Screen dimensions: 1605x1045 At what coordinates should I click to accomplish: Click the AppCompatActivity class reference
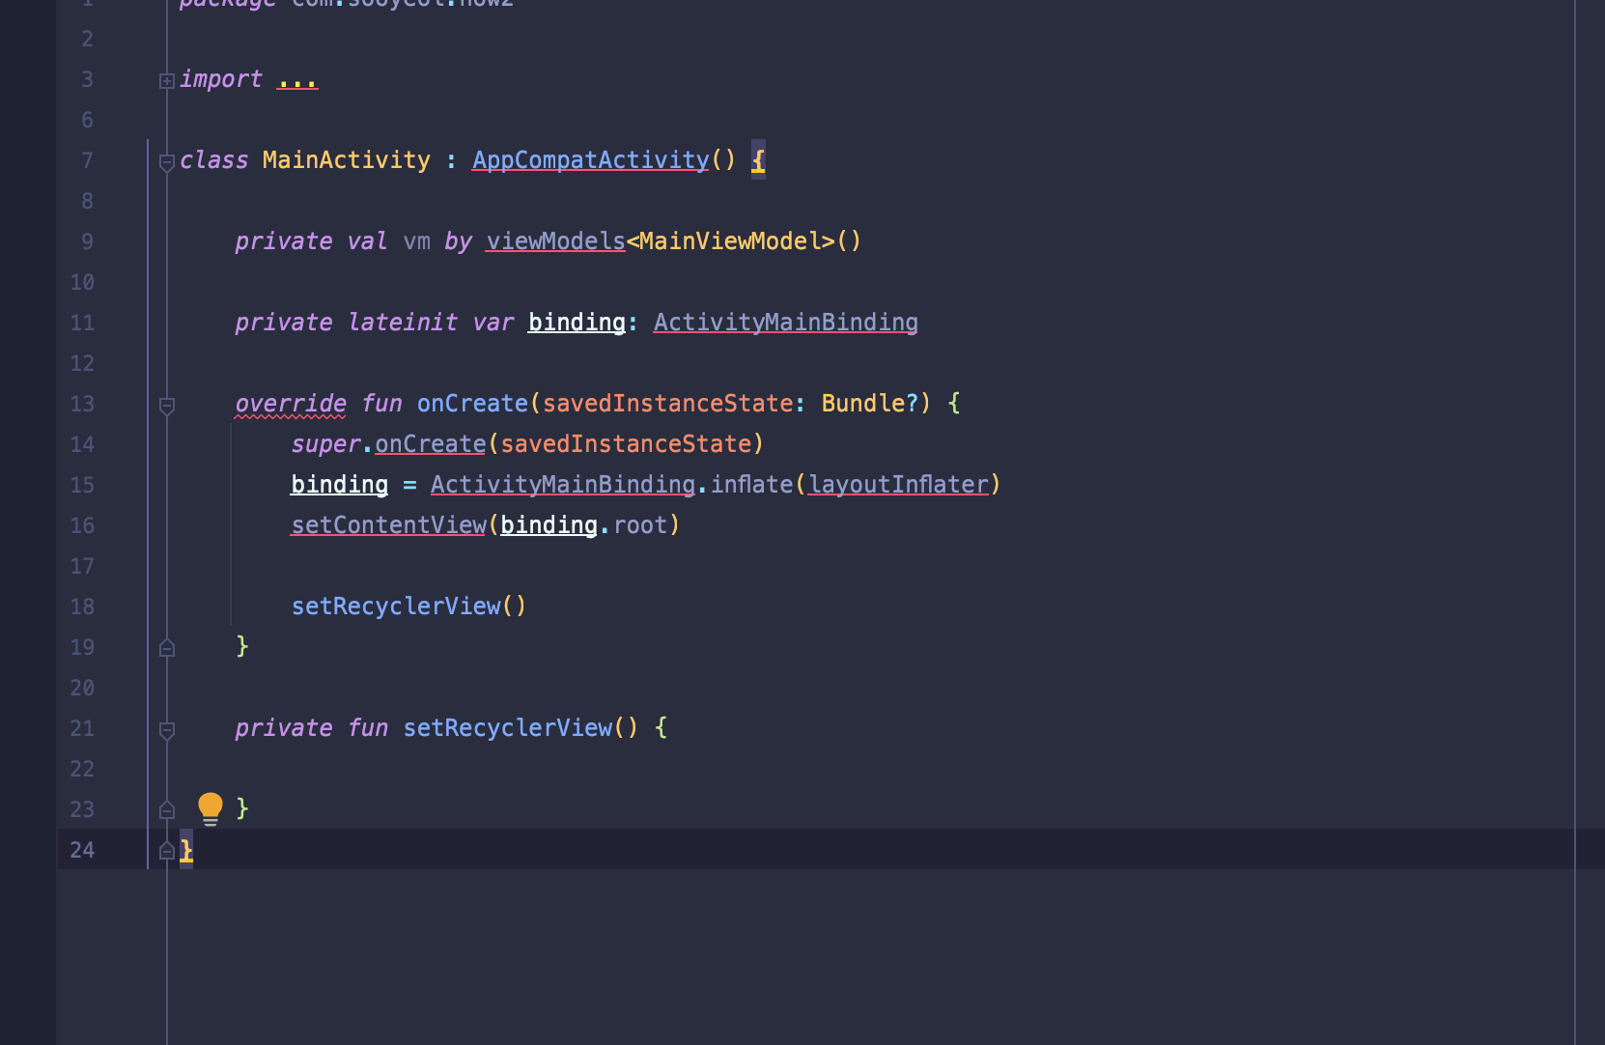(x=591, y=160)
